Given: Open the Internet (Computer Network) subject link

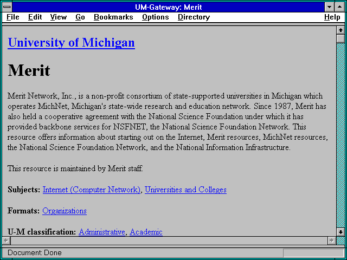Looking at the screenshot, I should click(92, 190).
